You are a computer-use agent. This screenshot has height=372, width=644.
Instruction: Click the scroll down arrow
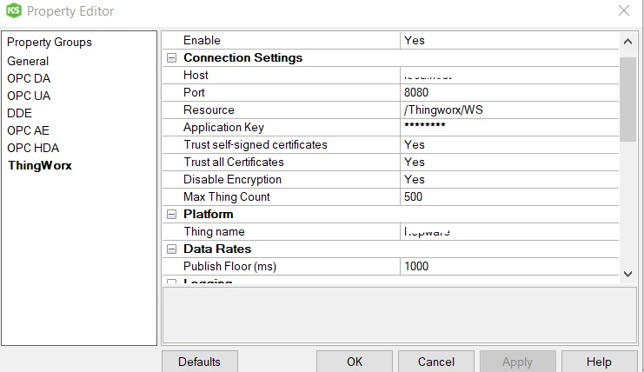(x=627, y=274)
